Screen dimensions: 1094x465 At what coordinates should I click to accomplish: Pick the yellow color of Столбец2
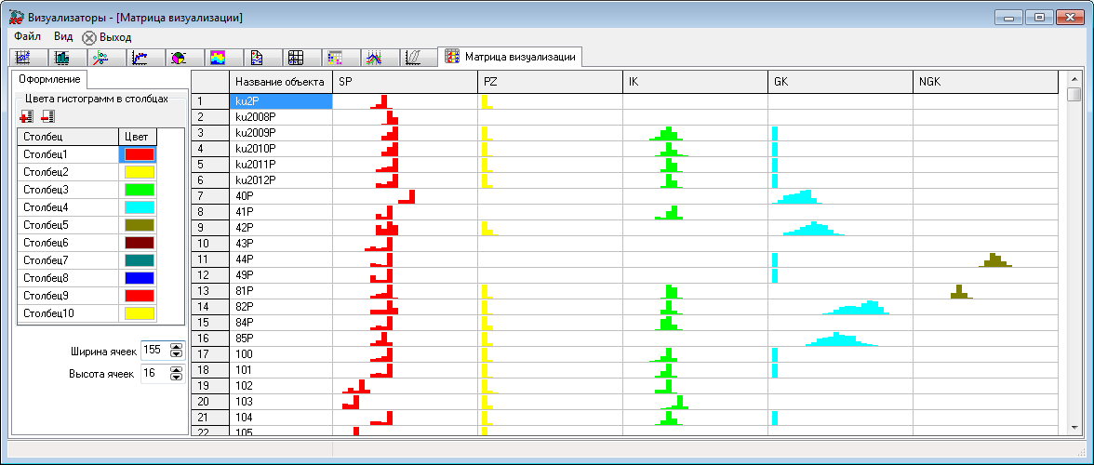tap(139, 172)
